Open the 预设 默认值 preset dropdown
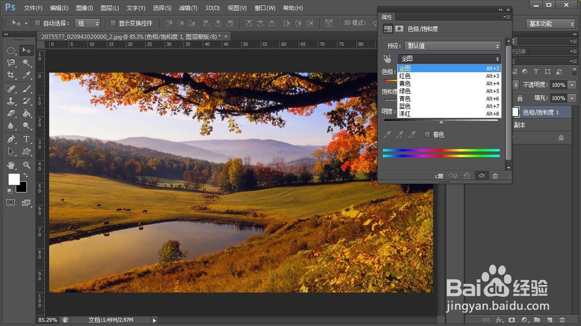The image size is (581, 326). click(453, 46)
